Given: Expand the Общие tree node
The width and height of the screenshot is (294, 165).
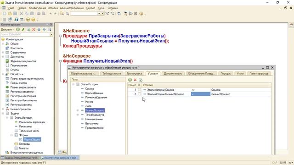Looking at the screenshot, I should pyautogui.click(x=3, y=44).
